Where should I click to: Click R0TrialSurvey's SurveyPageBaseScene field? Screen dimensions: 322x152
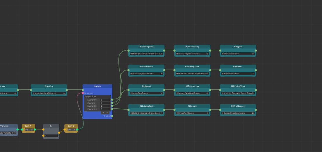pos(192,54)
